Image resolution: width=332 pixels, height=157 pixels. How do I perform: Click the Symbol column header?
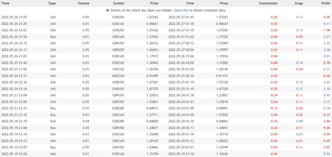click(118, 3)
